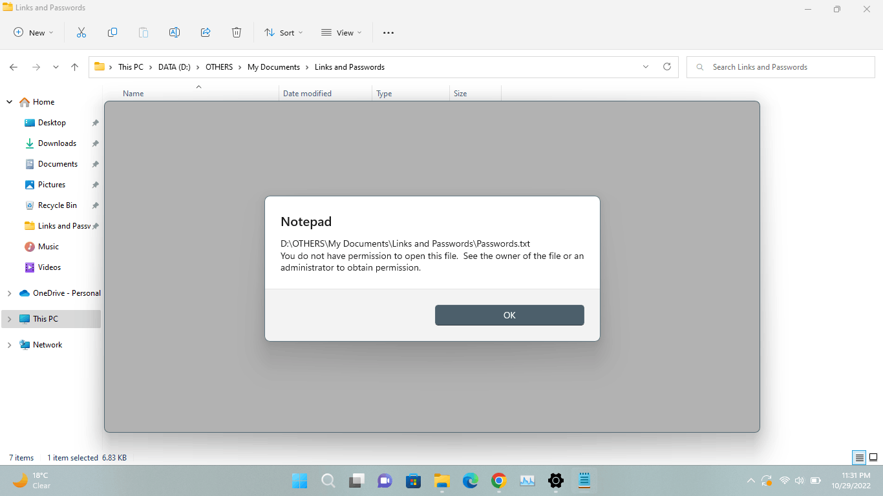The width and height of the screenshot is (883, 496).
Task: Jump to DATA (D:) in the address bar
Action: [x=175, y=67]
